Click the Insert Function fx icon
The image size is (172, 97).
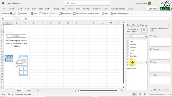coord(26,19)
